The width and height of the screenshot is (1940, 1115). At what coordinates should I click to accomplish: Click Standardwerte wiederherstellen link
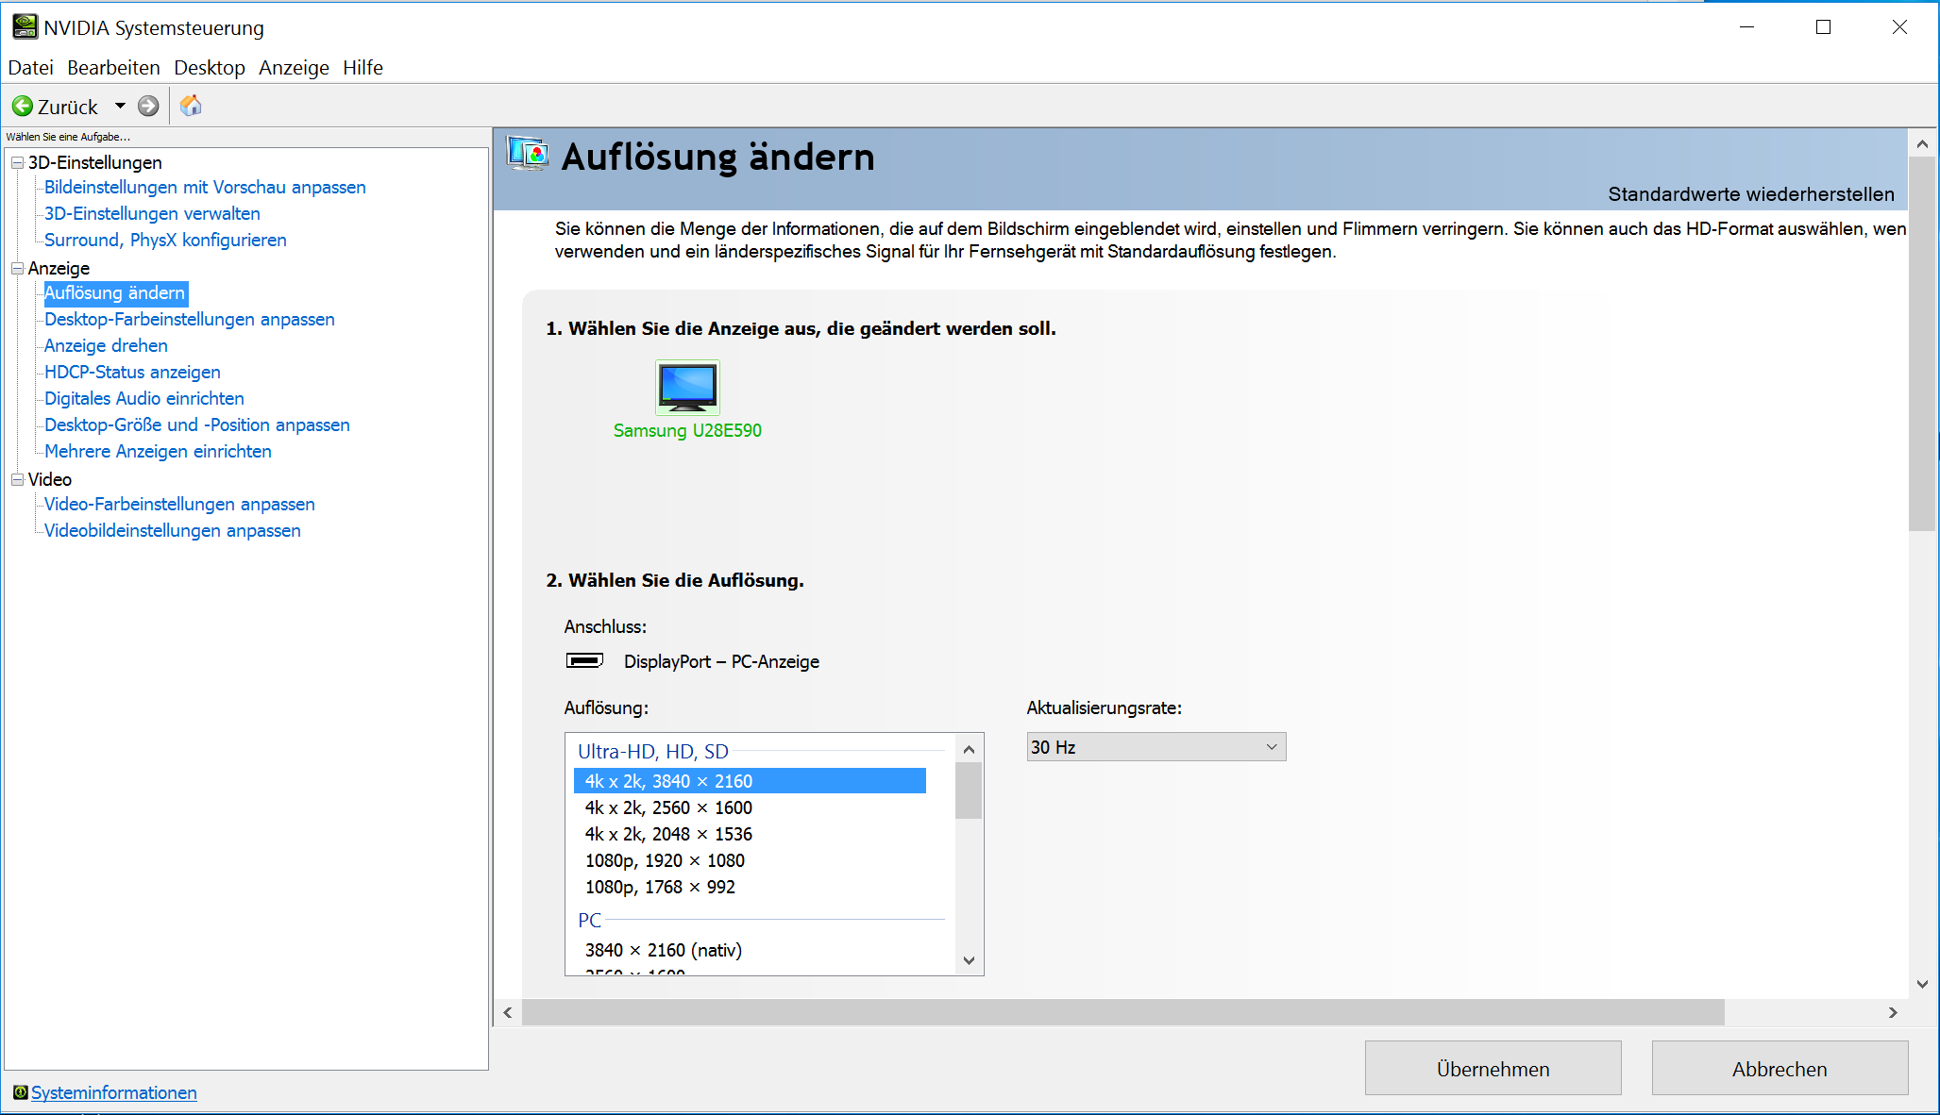[1750, 194]
